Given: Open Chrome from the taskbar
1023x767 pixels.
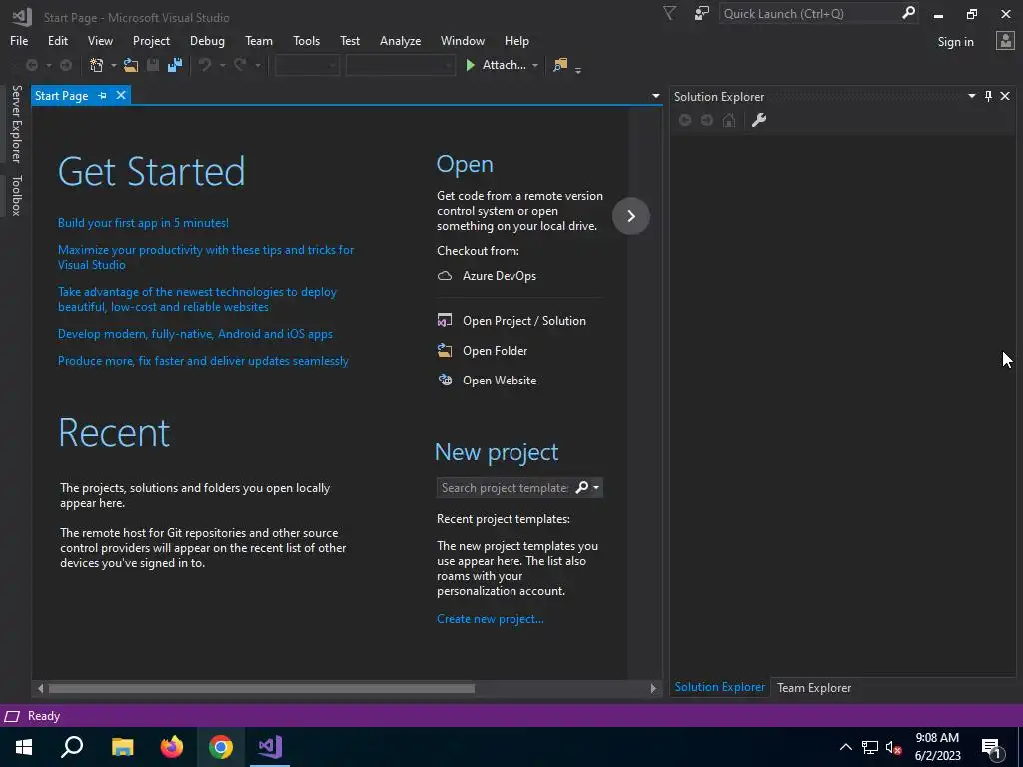Looking at the screenshot, I should coord(221,747).
